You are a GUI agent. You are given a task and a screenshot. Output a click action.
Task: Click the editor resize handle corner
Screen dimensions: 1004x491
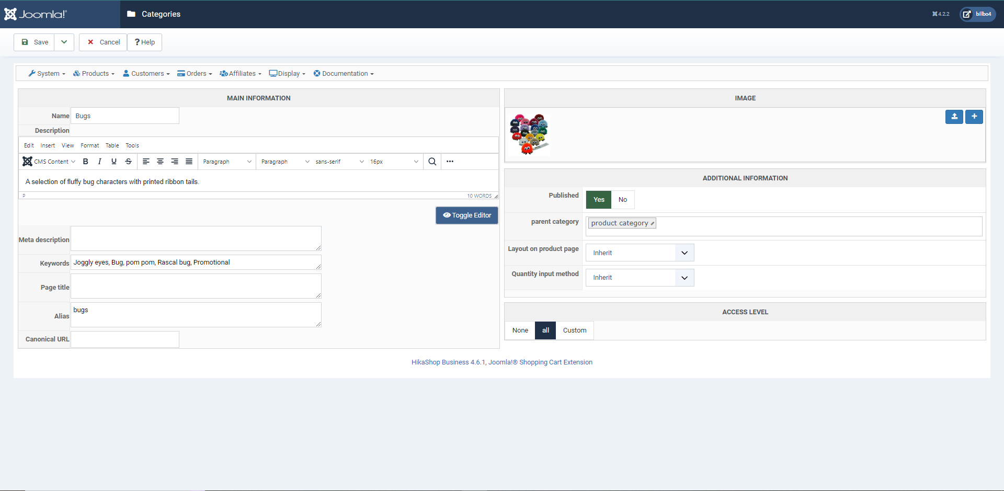(x=496, y=196)
